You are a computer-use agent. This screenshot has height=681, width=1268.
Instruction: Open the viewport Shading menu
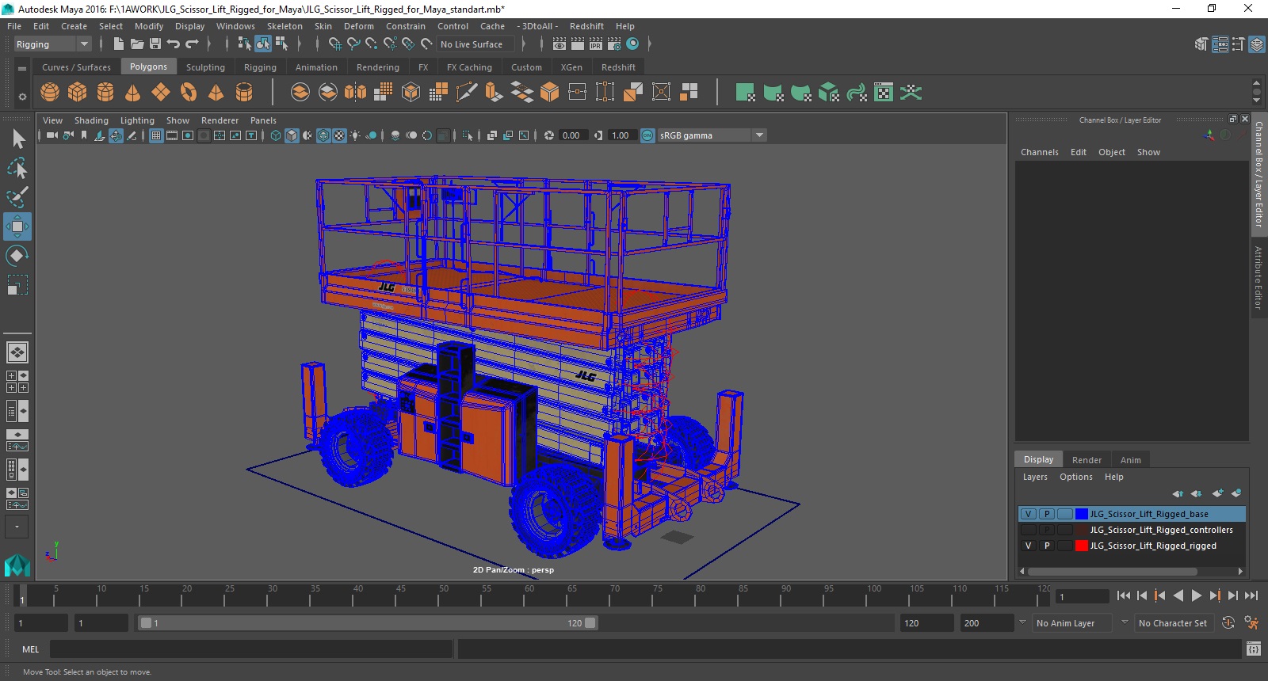tap(91, 120)
